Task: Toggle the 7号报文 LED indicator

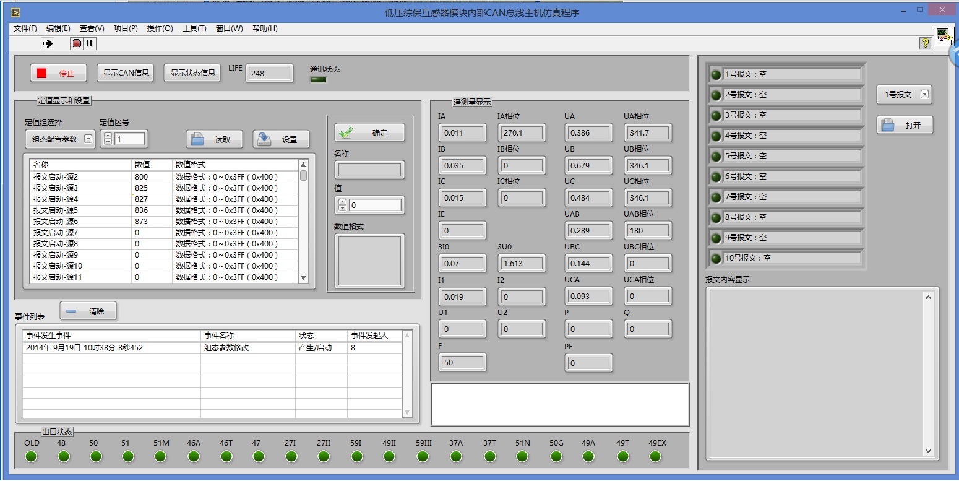Action: [x=716, y=197]
